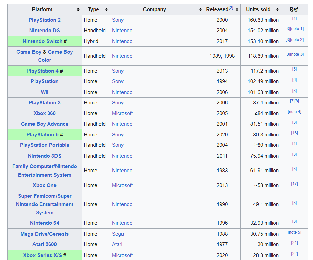Open the Xbox Series X/S link
The width and height of the screenshot is (313, 260).
tap(42, 255)
